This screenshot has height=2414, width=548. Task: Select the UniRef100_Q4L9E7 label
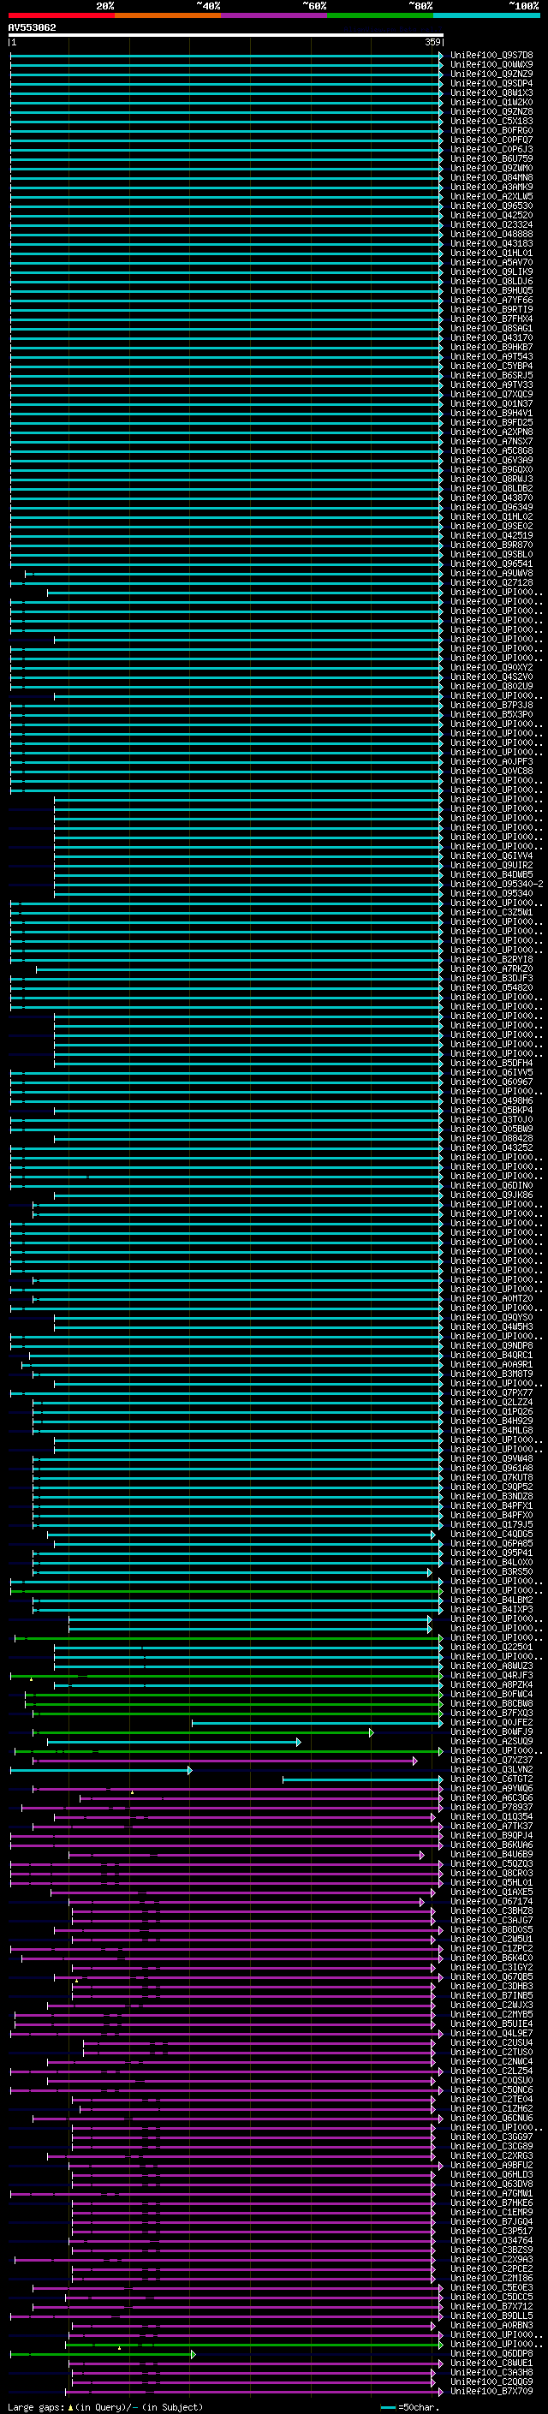491,2034
